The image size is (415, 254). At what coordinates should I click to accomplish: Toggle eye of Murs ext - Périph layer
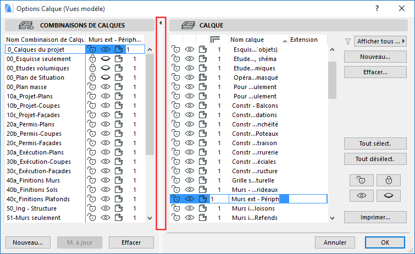pos(190,199)
